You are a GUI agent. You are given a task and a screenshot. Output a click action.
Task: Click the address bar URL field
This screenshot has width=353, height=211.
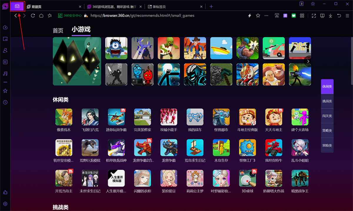pyautogui.click(x=142, y=16)
